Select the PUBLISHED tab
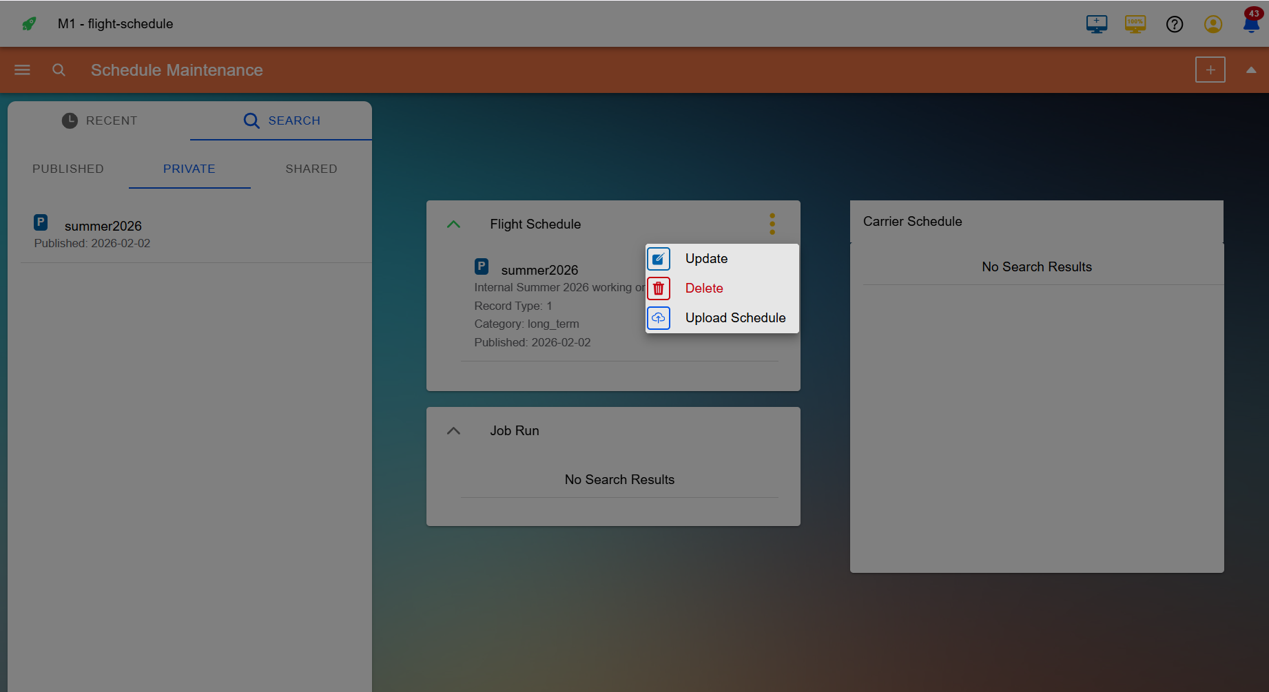 click(68, 169)
